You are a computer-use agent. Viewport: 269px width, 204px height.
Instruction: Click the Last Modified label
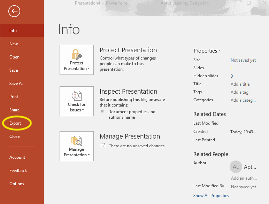click(206, 123)
